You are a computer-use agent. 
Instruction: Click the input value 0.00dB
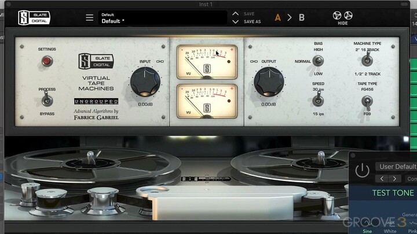pos(145,104)
